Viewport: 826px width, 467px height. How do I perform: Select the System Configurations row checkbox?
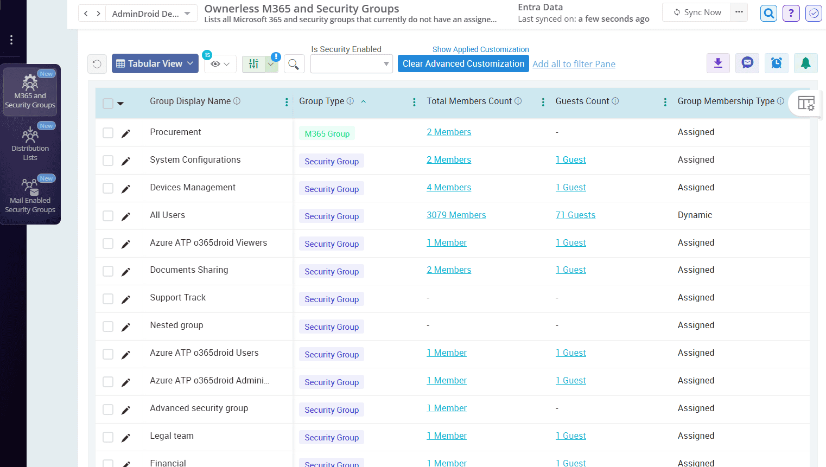coord(107,160)
